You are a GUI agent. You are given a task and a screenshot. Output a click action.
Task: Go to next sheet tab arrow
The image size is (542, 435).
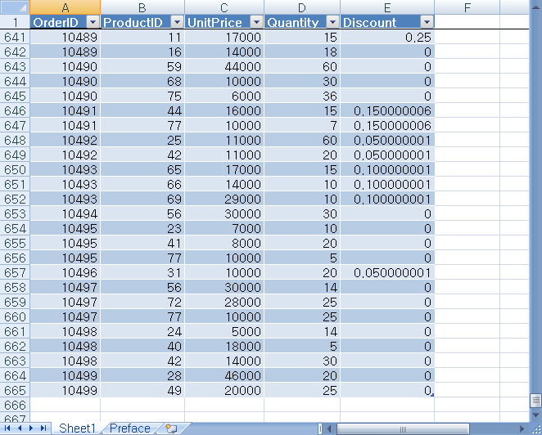(31, 428)
